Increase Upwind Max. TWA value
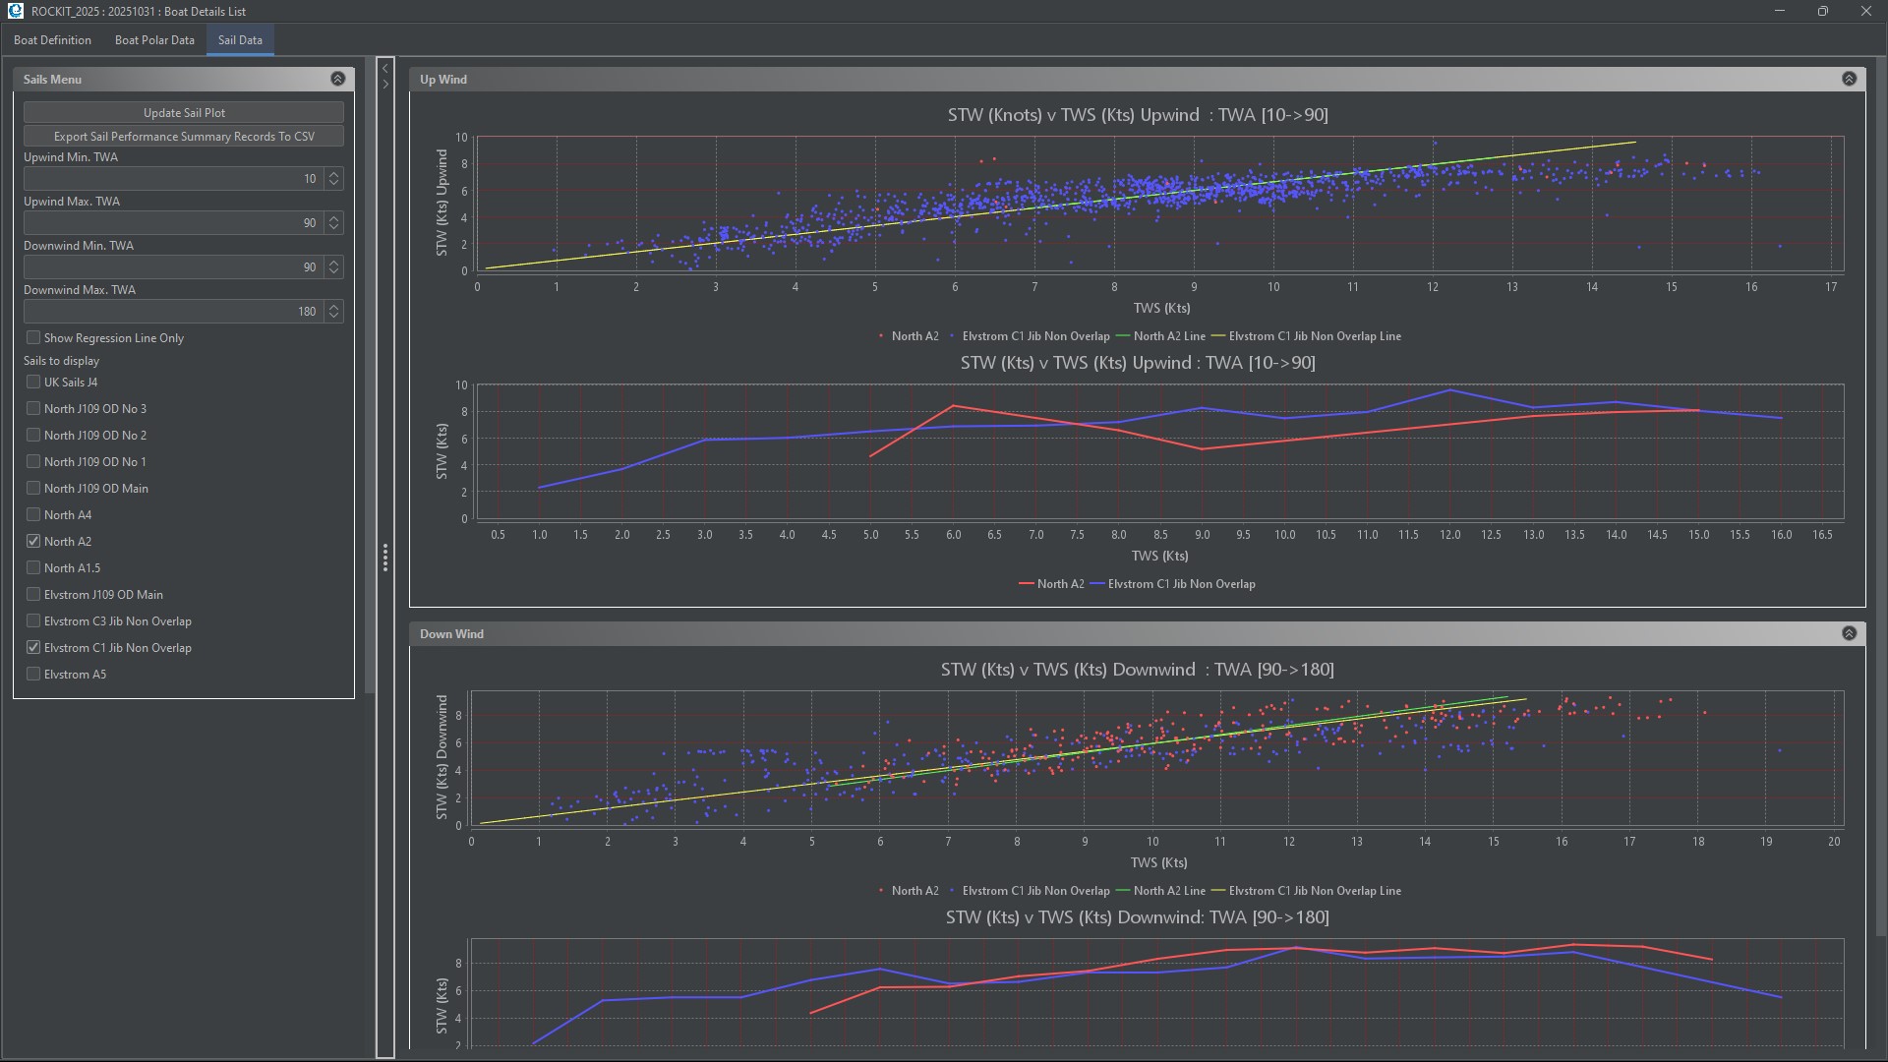This screenshot has height=1062, width=1888. 334,218
